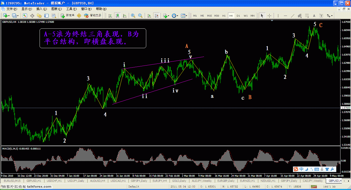Switch to the AUDJPY,Weekly chart tab

click(x=201, y=181)
